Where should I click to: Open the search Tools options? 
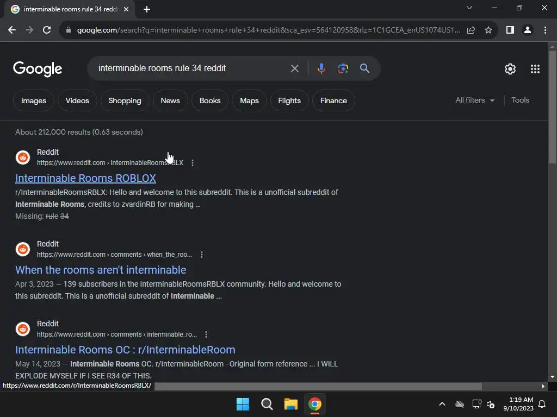pyautogui.click(x=520, y=100)
